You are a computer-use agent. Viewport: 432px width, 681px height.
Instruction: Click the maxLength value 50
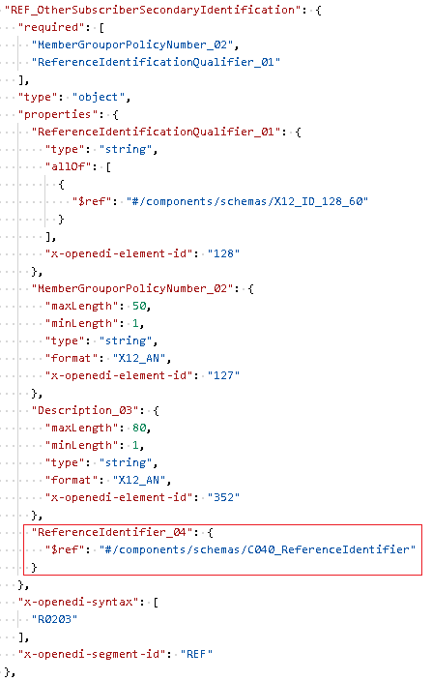click(x=139, y=306)
